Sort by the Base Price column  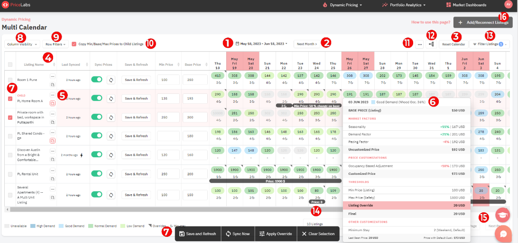tap(206, 64)
